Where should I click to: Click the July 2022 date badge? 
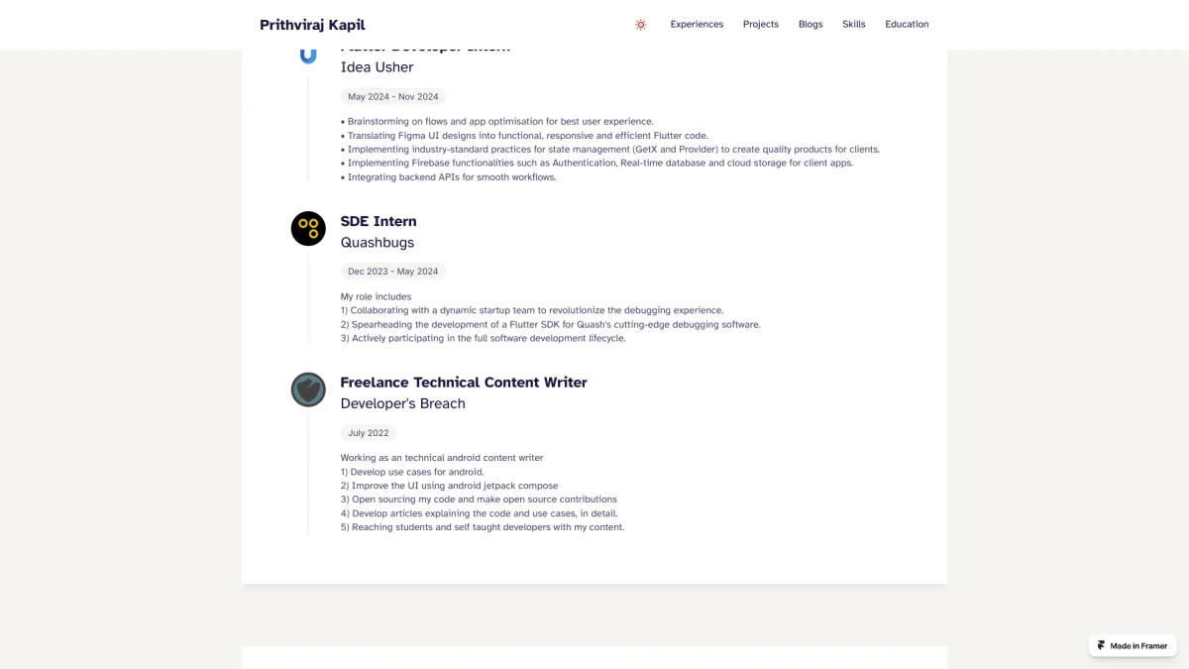click(x=369, y=433)
